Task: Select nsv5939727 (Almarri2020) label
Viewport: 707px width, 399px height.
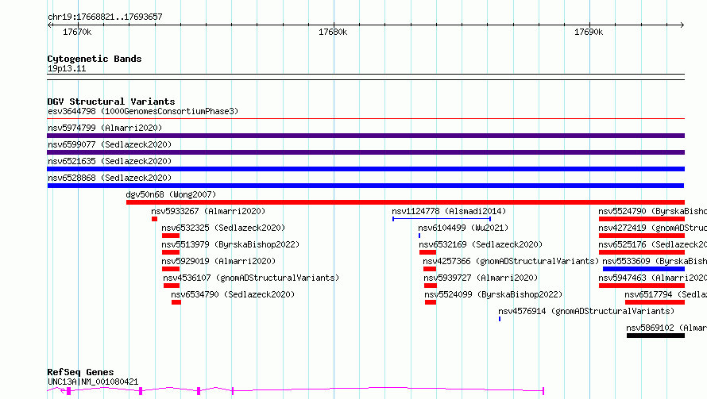Action: point(481,278)
